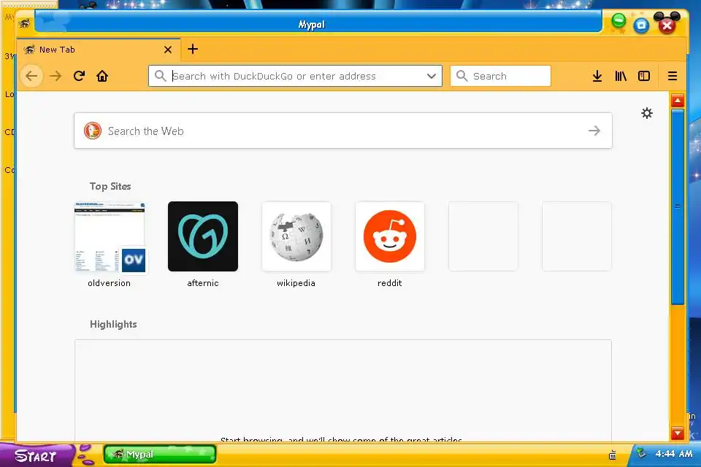Click the system tray clock 4:44 AM
Image resolution: width=701 pixels, height=467 pixels.
674,454
